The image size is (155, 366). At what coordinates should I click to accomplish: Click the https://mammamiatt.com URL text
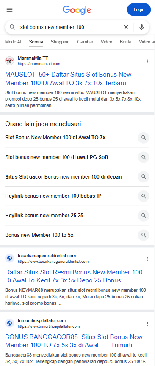click(39, 64)
